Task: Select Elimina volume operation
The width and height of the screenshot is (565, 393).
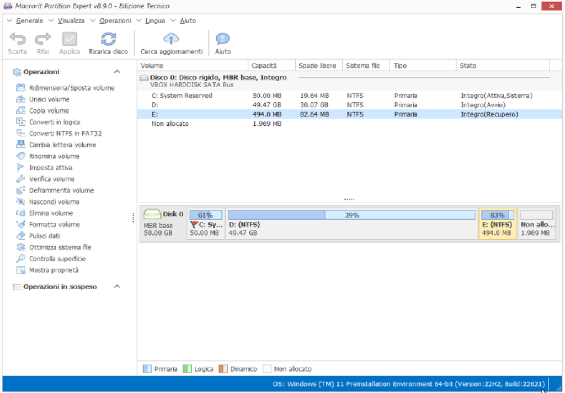Action: coord(45,213)
